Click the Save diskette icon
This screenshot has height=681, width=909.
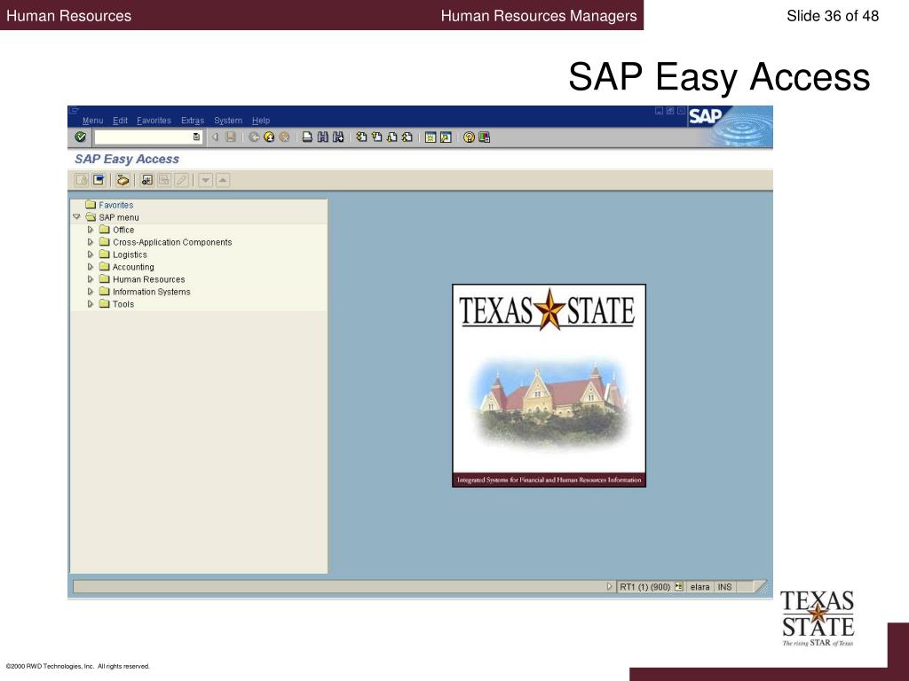tap(231, 137)
